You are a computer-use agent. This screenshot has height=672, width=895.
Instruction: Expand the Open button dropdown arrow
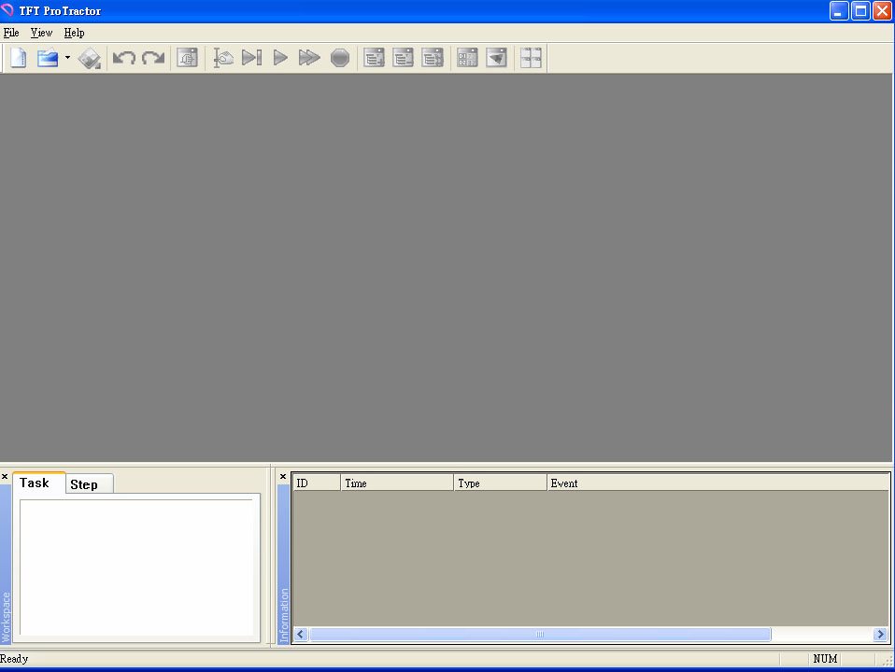tap(67, 58)
